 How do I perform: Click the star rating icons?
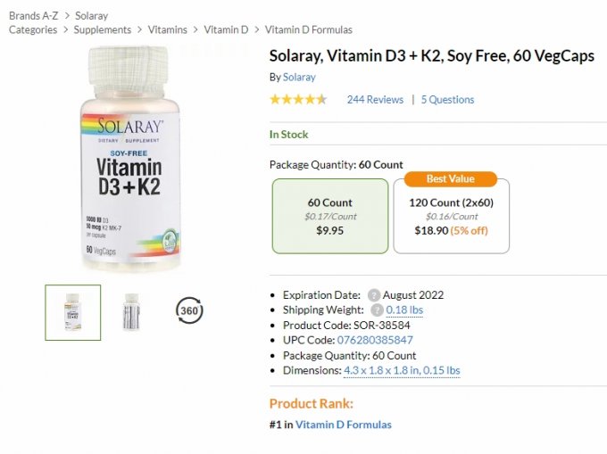click(298, 100)
